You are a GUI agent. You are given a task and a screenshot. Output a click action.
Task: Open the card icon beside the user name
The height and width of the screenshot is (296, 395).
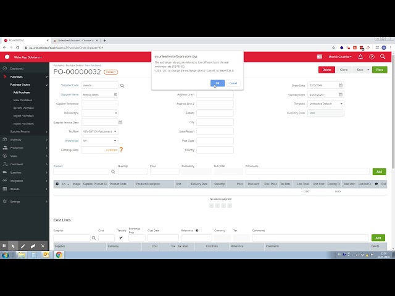[320, 57]
